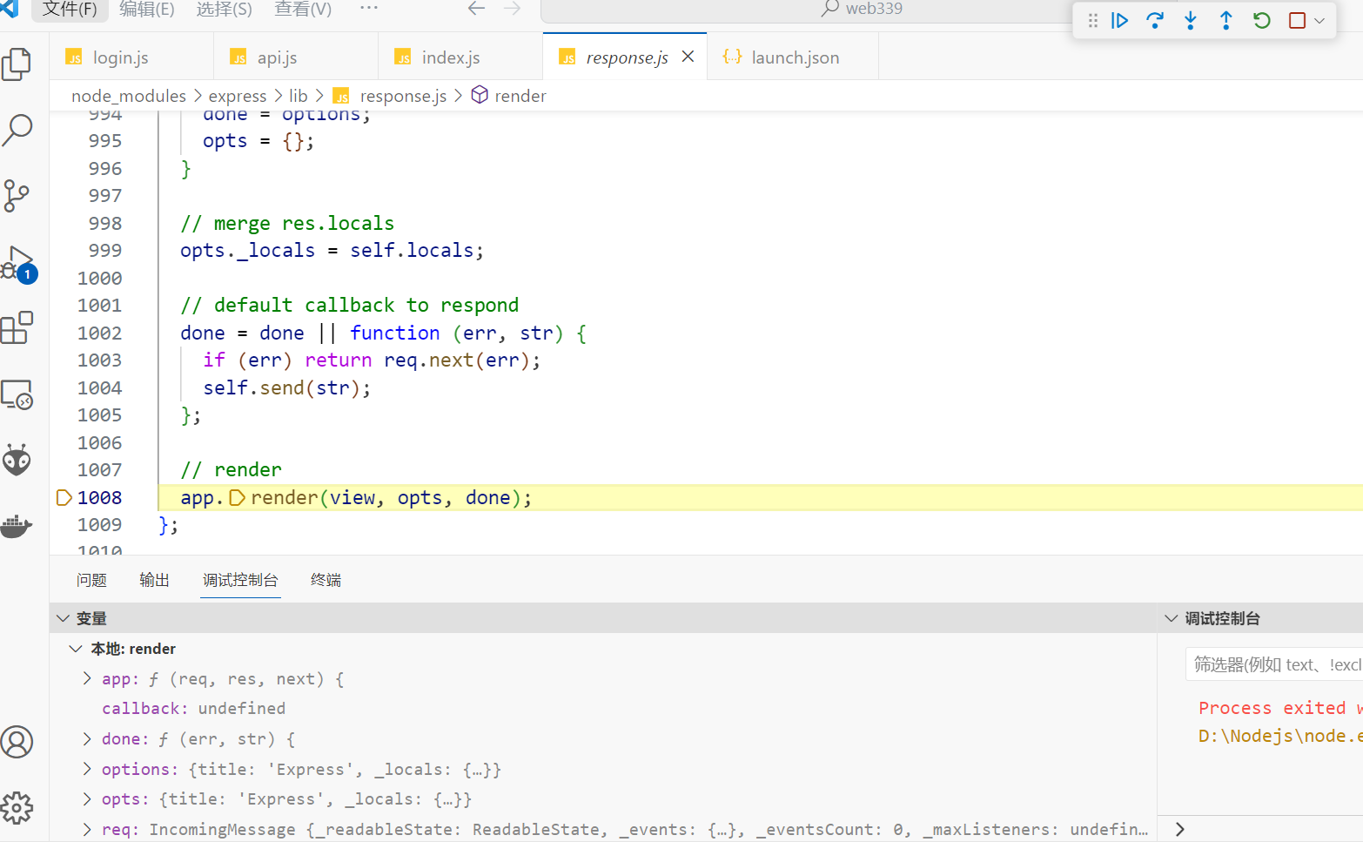Click the D:\Nodejs\node path console line
The width and height of the screenshot is (1363, 842).
(1279, 736)
